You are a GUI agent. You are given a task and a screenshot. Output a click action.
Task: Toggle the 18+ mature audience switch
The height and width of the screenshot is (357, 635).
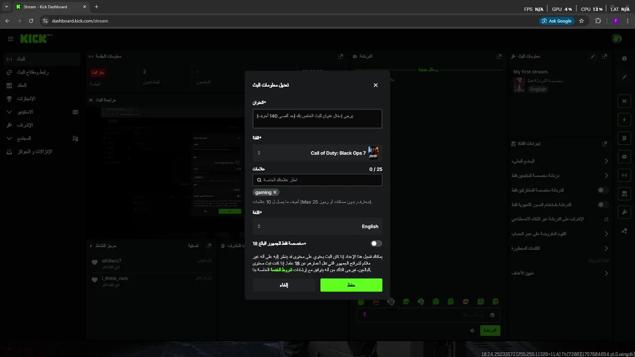point(376,243)
